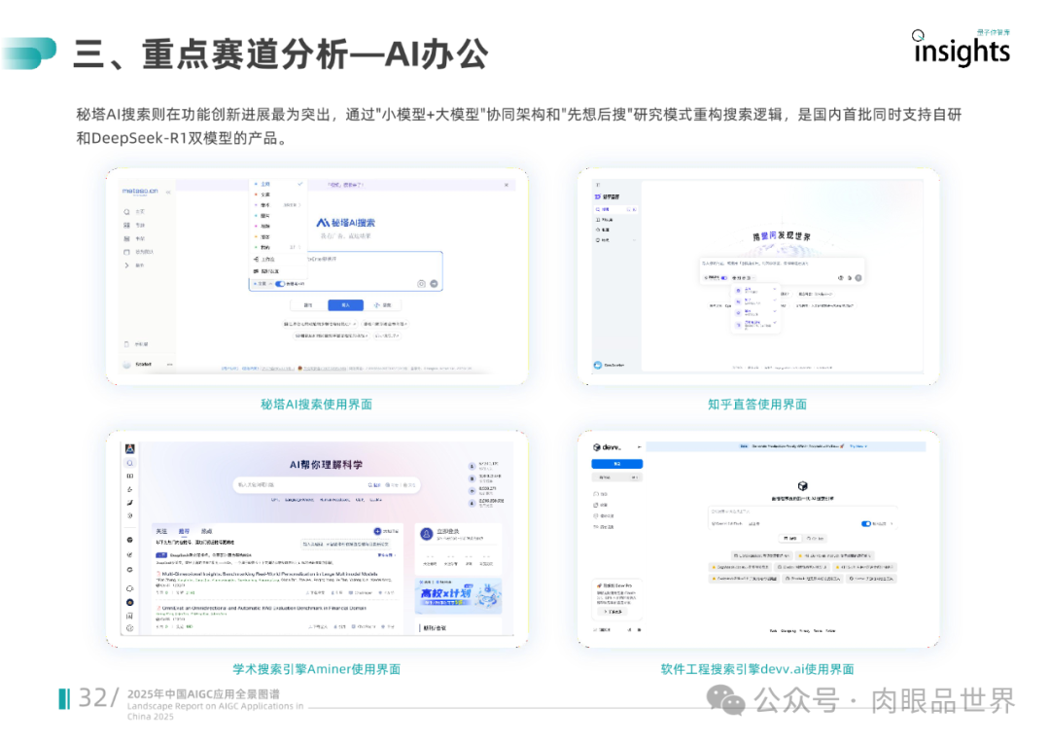1050x743 pixels.
Task: Click the circular camera icon in metaso search box
Action: click(x=421, y=284)
